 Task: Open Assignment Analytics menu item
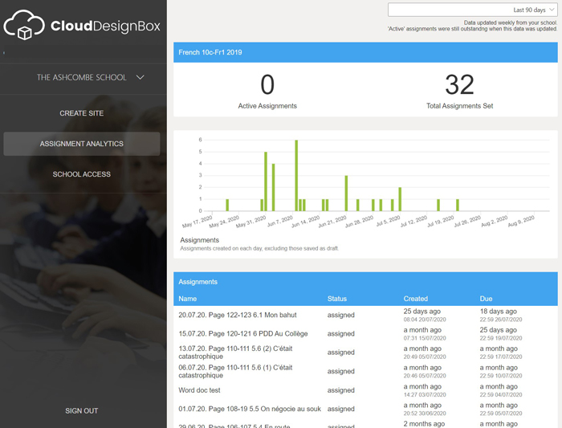click(x=82, y=144)
